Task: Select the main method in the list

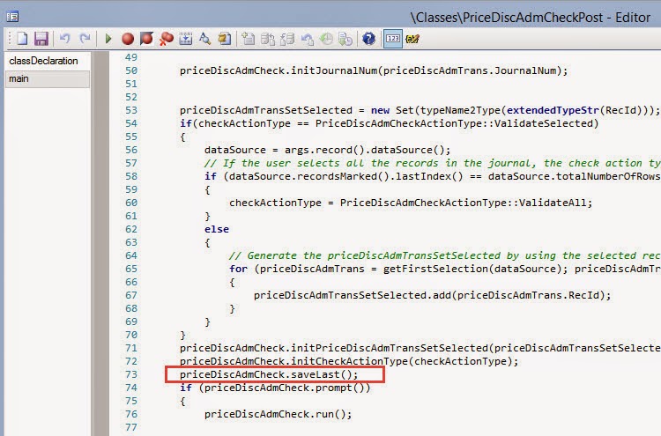Action: 48,78
